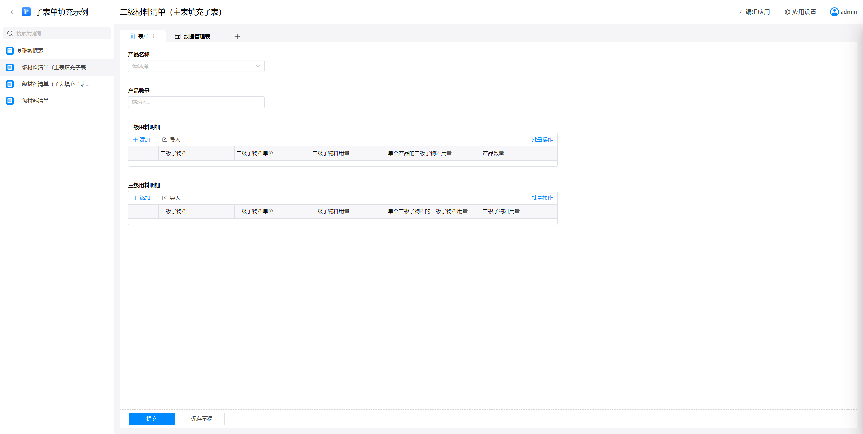The height and width of the screenshot is (434, 863).
Task: Click the 子表单填充示例 app logo icon
Action: 26,12
